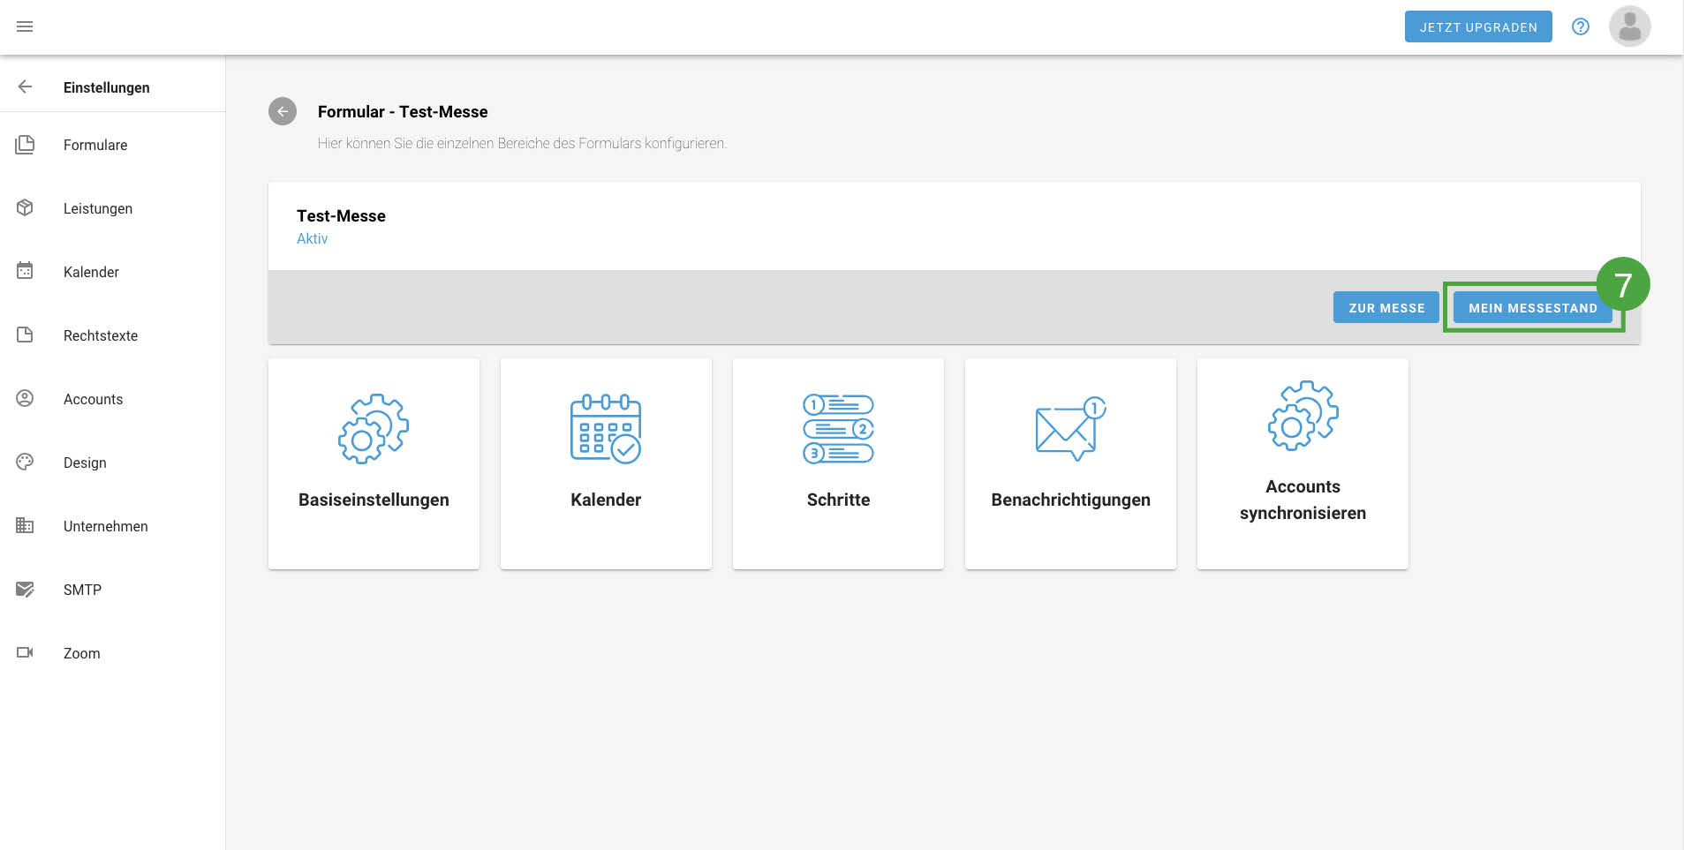Screen dimensions: 1684x850
Task: Click the Design palette icon
Action: [25, 462]
